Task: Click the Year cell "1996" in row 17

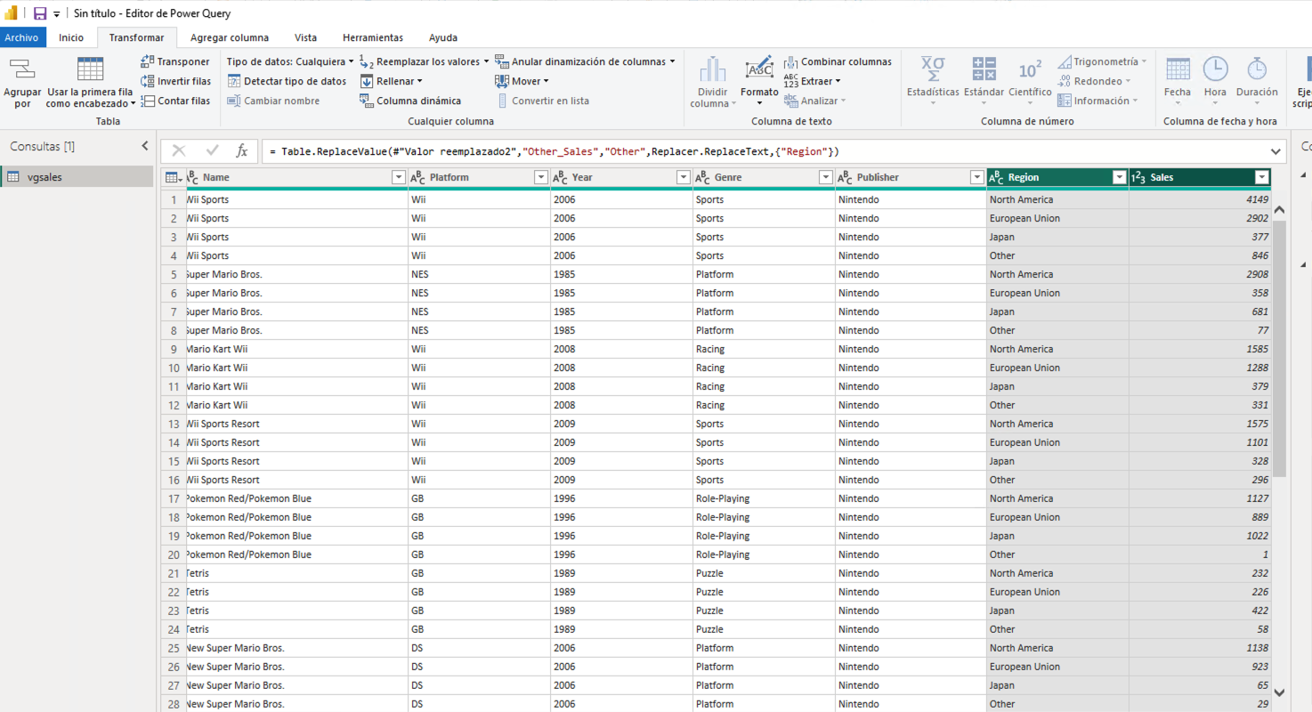Action: (621, 498)
